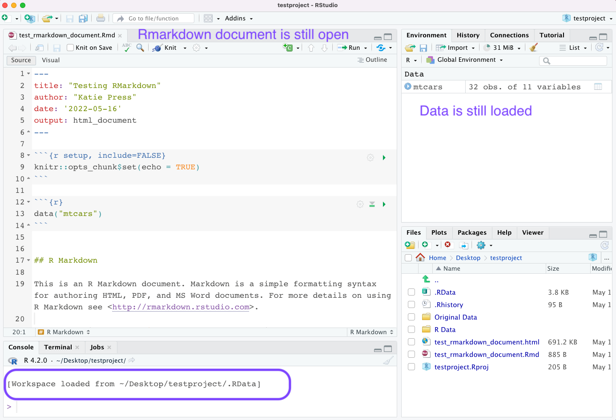The width and height of the screenshot is (616, 420).
Task: Check the .Rhistory file checkbox
Action: [411, 304]
